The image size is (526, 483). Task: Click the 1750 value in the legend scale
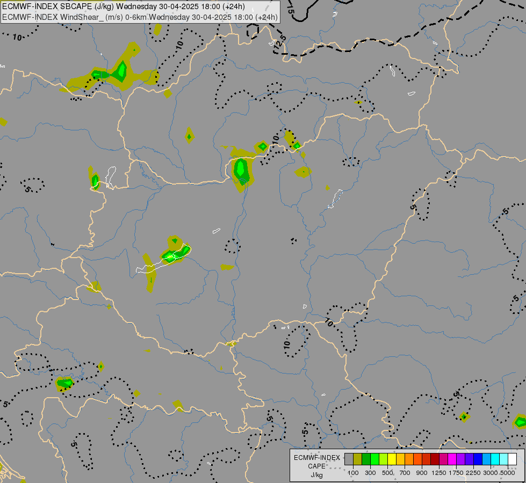click(x=456, y=473)
